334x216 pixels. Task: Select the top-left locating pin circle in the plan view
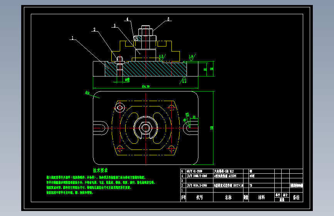click(x=120, y=108)
